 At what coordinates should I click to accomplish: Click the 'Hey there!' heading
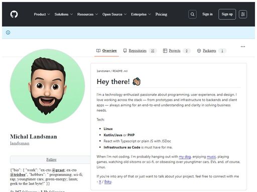(118, 81)
